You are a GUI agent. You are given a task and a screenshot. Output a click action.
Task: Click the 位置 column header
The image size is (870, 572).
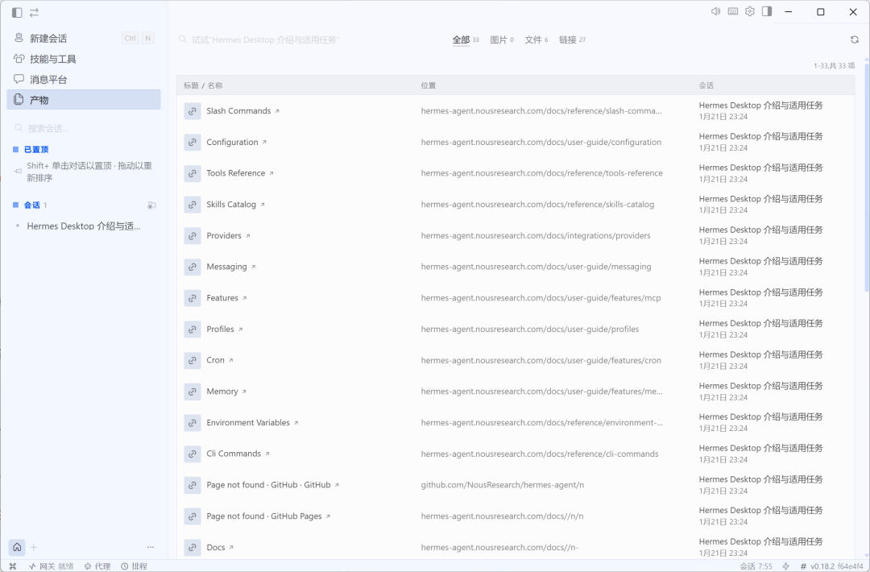point(429,85)
